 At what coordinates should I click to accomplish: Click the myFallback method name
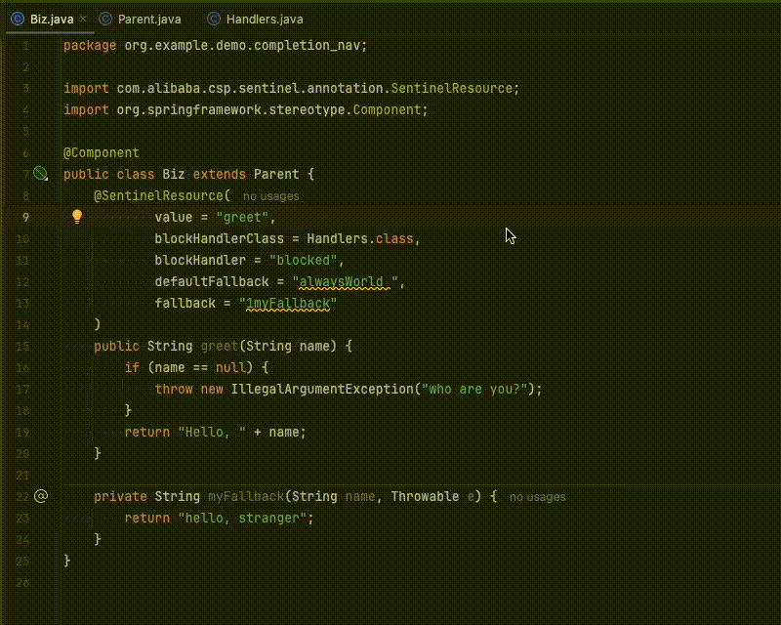246,496
